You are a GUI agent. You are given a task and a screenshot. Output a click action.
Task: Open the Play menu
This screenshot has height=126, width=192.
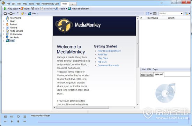pyautogui.click(x=25, y=4)
